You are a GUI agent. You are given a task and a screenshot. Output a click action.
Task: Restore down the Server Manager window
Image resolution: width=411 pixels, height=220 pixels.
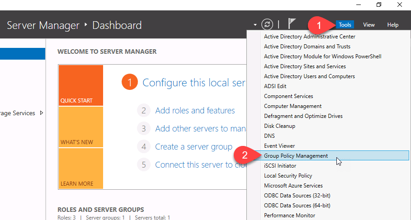click(x=379, y=5)
